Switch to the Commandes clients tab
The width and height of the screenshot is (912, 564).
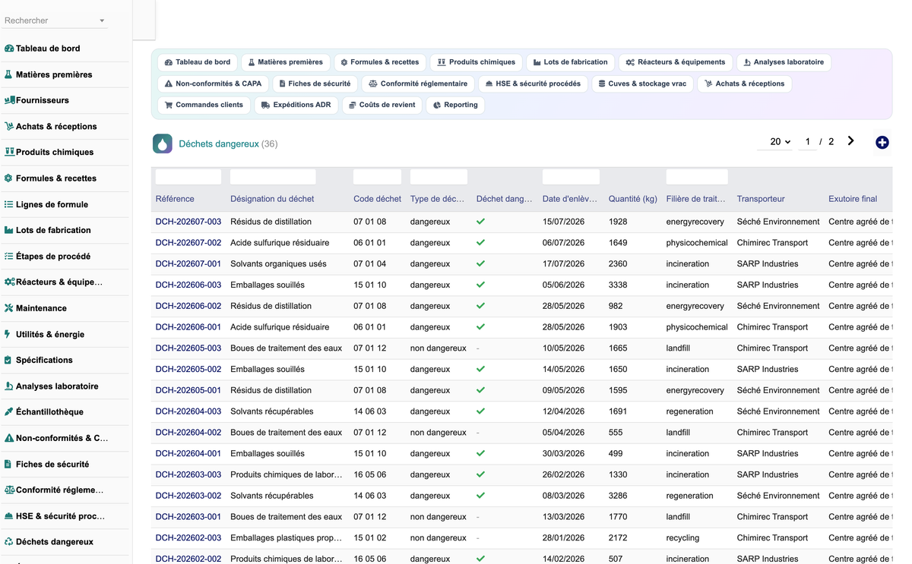[204, 105]
